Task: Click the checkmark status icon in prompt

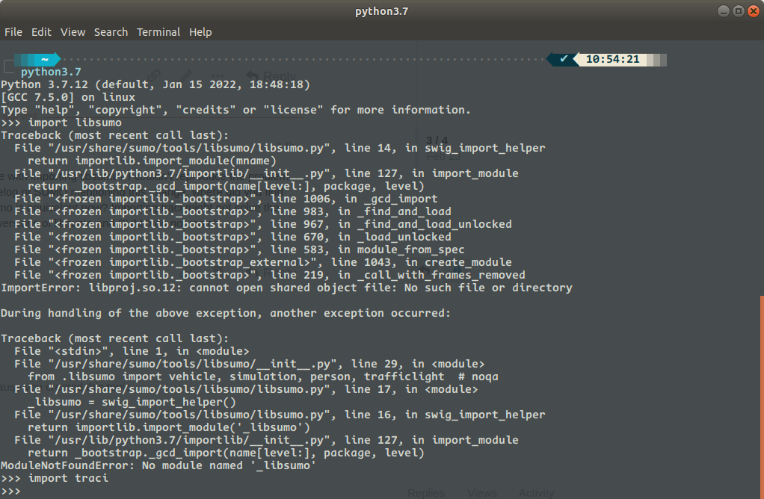Action: [564, 59]
